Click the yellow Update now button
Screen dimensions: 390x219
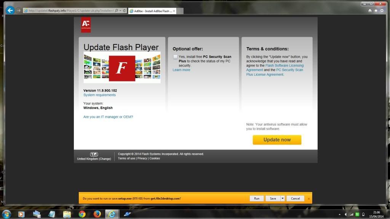277,140
